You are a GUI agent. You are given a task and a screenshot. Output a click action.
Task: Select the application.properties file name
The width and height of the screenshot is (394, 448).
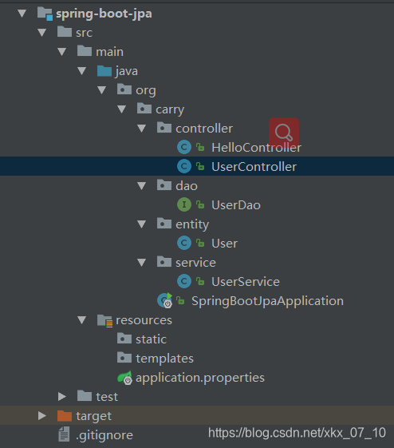point(200,378)
